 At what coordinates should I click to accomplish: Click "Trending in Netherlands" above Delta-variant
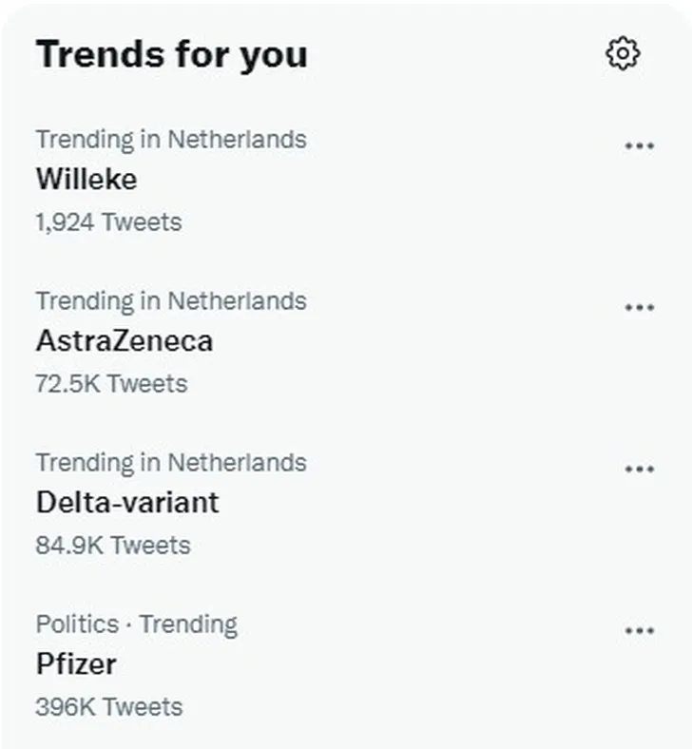171,463
